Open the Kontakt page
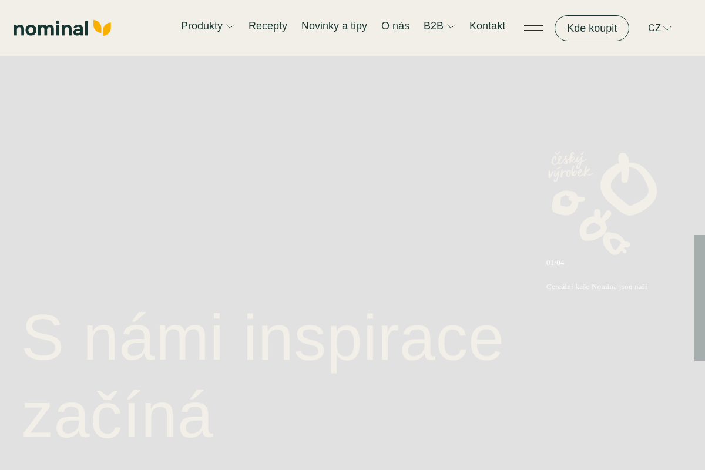 [x=487, y=26]
